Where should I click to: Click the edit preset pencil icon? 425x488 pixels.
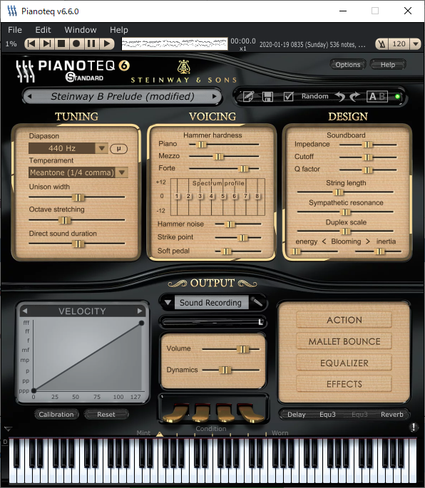[x=248, y=96]
